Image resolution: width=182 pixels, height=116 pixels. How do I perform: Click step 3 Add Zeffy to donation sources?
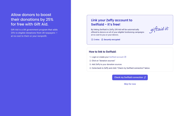(106, 64)
